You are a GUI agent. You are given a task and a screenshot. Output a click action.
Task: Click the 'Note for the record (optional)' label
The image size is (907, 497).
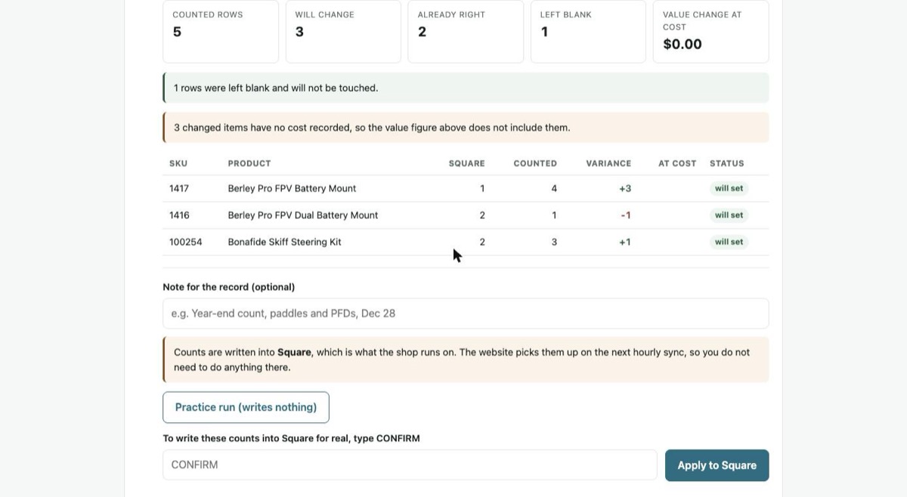coord(229,287)
